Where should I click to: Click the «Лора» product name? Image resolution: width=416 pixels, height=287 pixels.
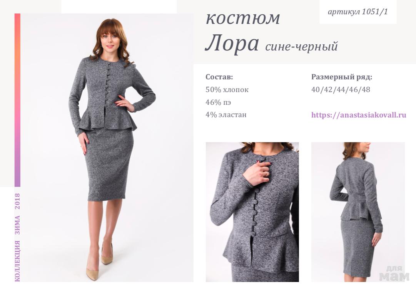click(x=232, y=43)
